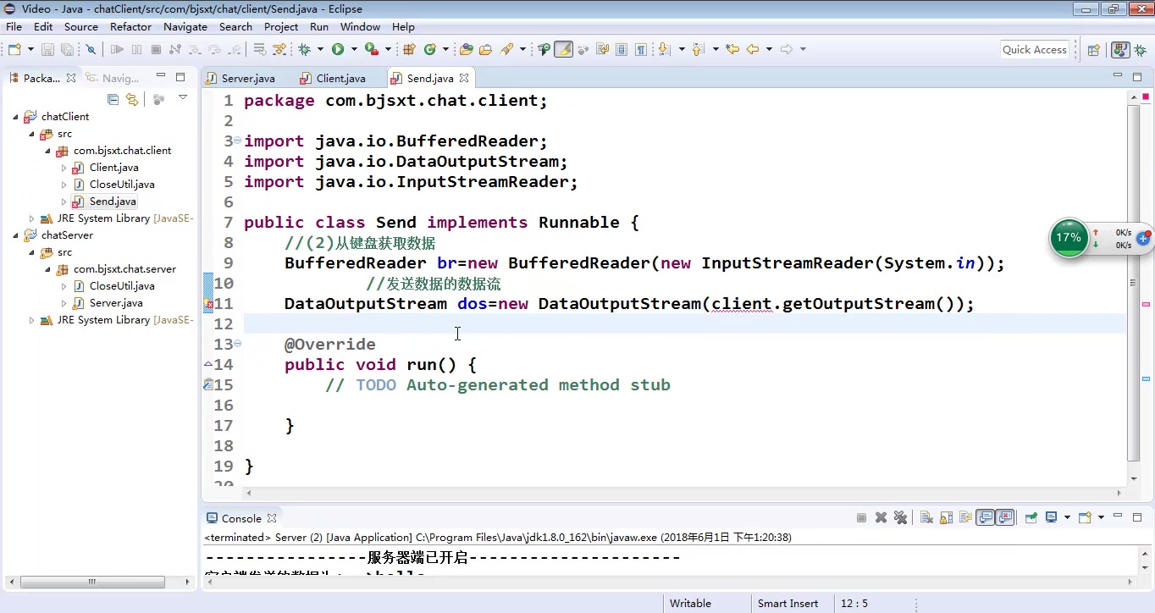Click the Open Perspective icon
1155x613 pixels.
point(1093,50)
